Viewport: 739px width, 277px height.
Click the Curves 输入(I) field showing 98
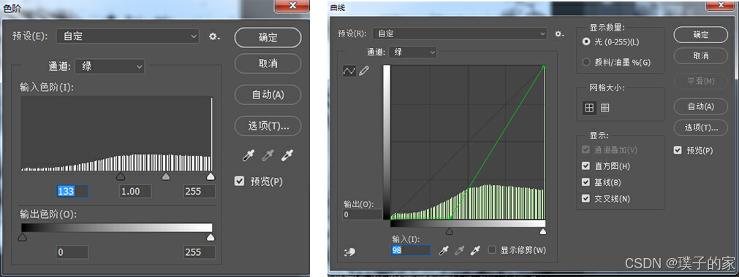pyautogui.click(x=411, y=250)
